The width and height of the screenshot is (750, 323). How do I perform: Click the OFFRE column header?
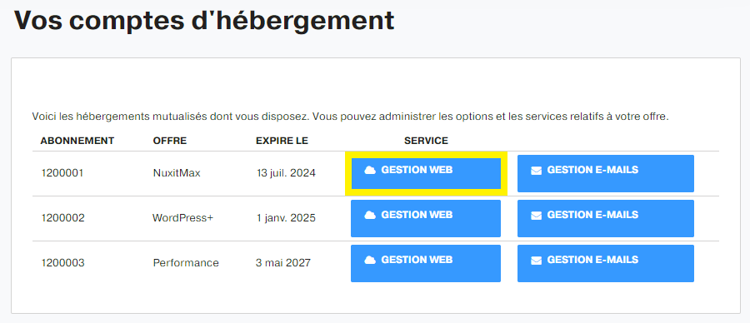(x=170, y=141)
